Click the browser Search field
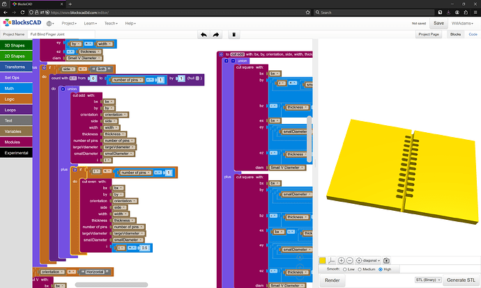481x288 pixels. pyautogui.click(x=374, y=13)
